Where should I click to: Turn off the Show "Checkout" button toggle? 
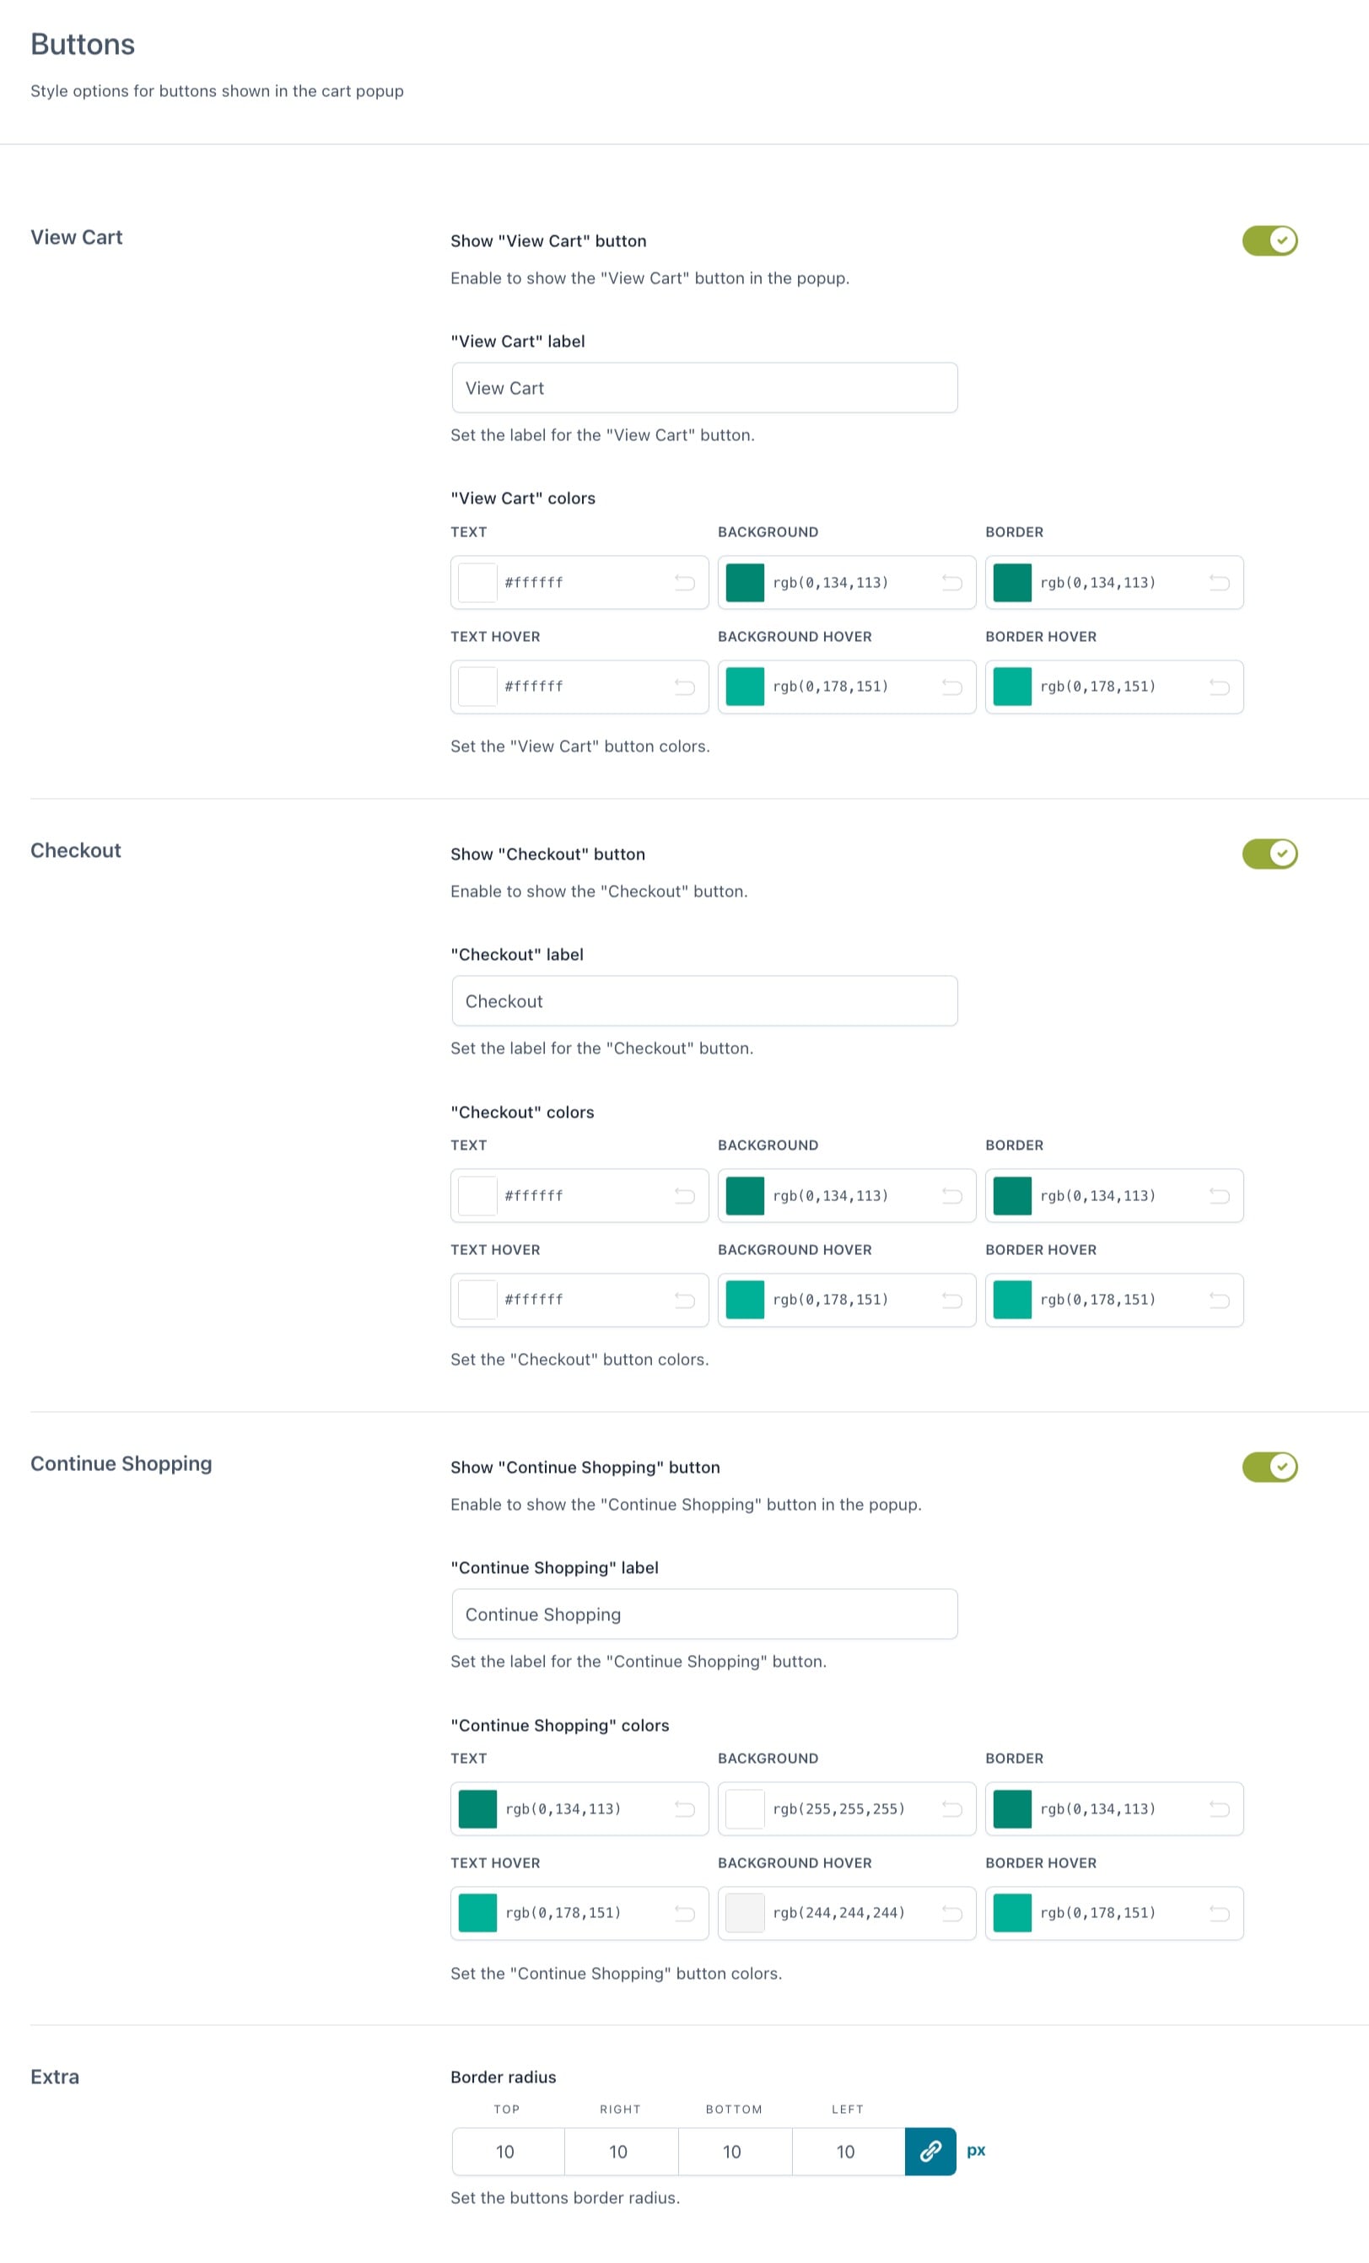pyautogui.click(x=1269, y=854)
